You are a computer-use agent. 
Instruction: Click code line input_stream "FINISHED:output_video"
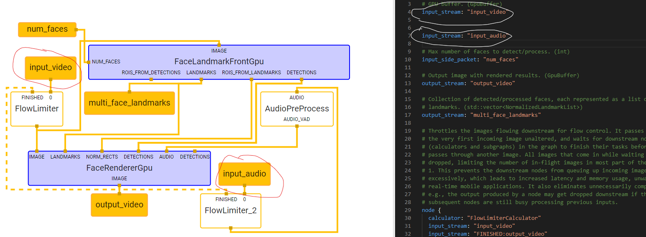488,234
